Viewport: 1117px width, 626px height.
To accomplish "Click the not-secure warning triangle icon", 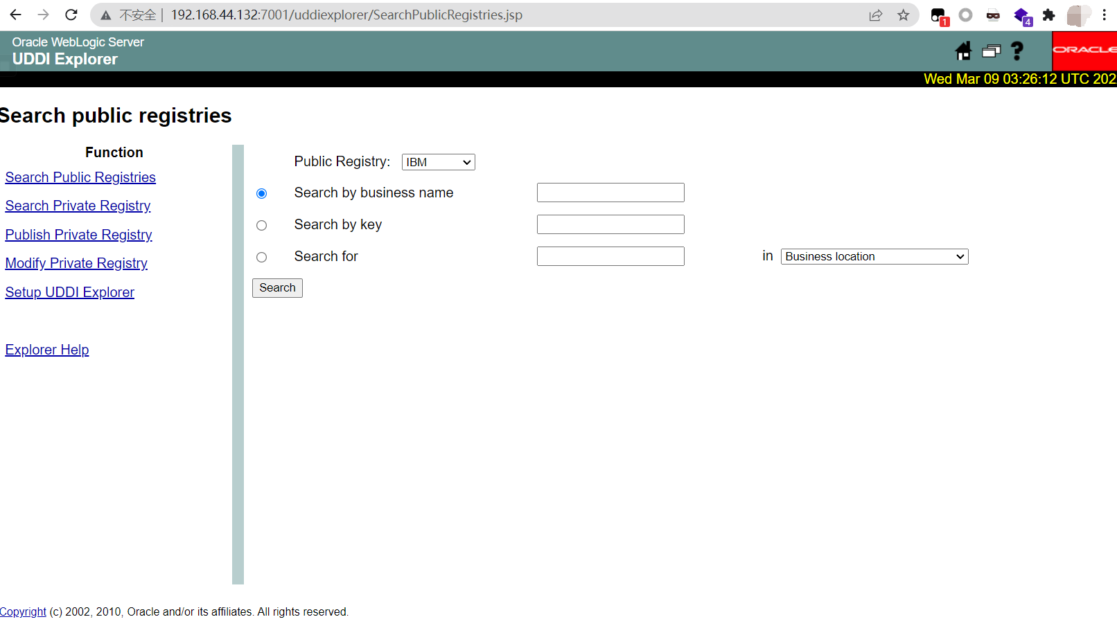I will point(105,15).
